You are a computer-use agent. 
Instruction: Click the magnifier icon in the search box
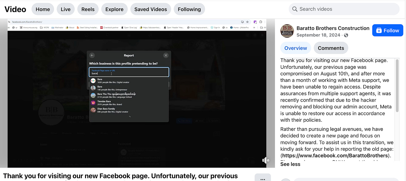[295, 9]
